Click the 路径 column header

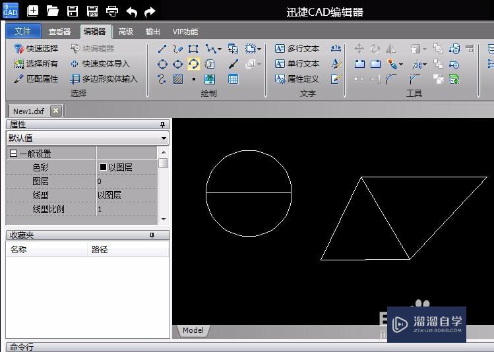click(128, 249)
